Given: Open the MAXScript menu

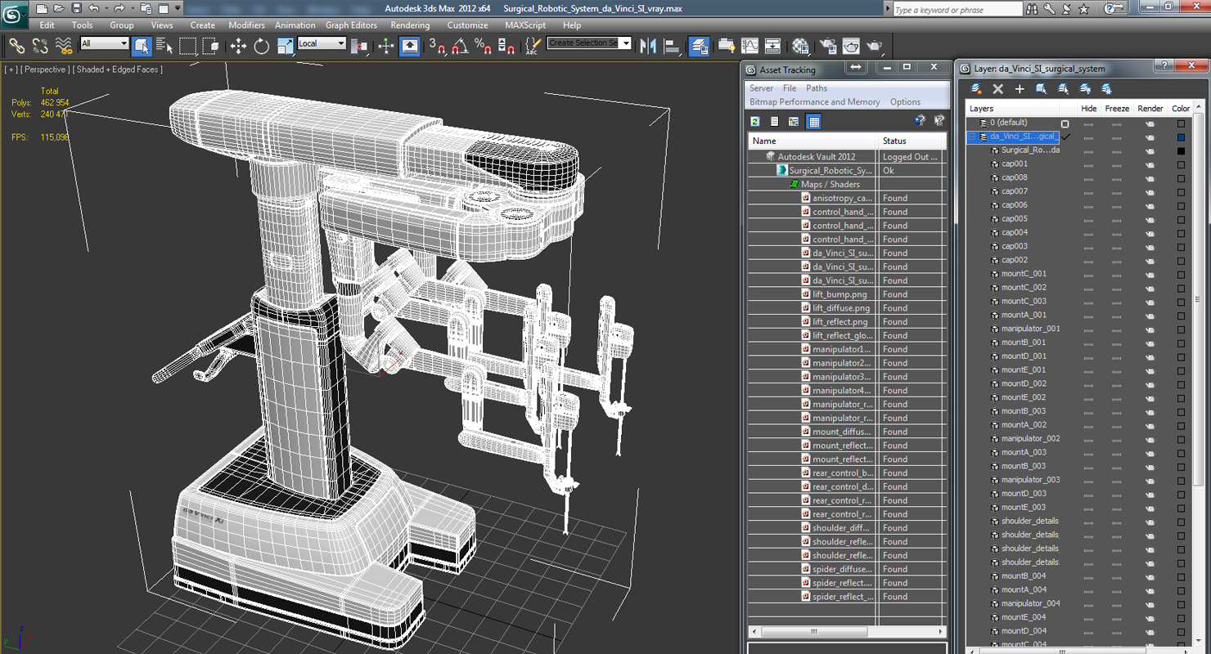Looking at the screenshot, I should (x=524, y=25).
